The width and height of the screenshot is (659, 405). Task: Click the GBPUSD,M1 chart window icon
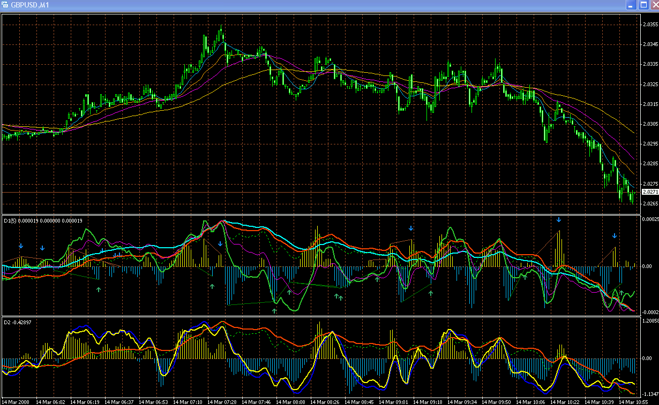pos(5,5)
